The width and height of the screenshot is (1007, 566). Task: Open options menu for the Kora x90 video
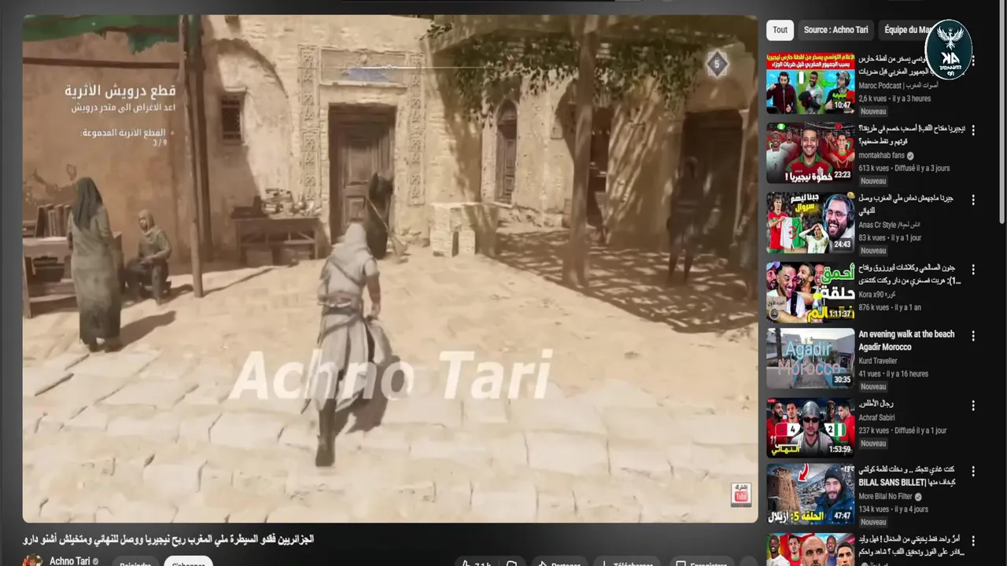point(973,269)
